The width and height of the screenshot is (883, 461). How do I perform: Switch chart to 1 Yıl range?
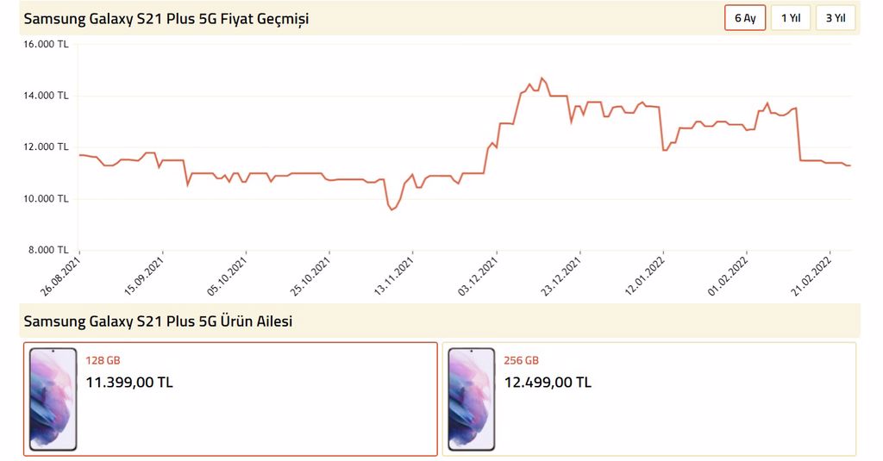790,18
